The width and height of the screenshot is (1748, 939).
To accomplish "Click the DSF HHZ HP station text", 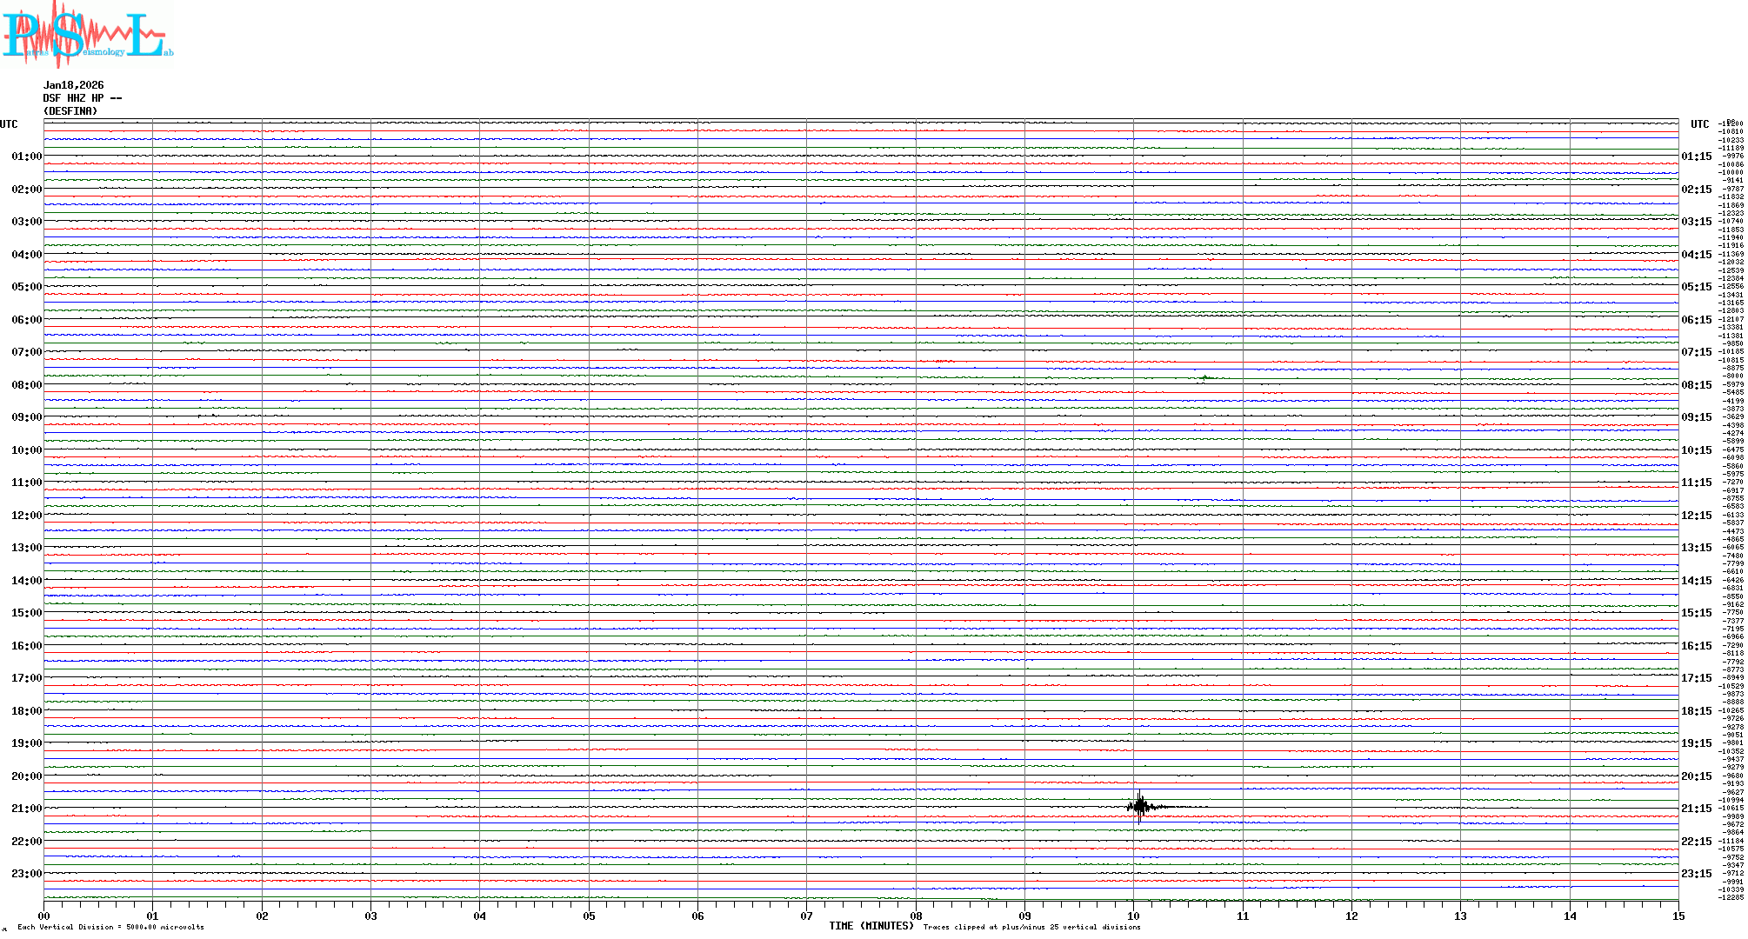I will [82, 98].
